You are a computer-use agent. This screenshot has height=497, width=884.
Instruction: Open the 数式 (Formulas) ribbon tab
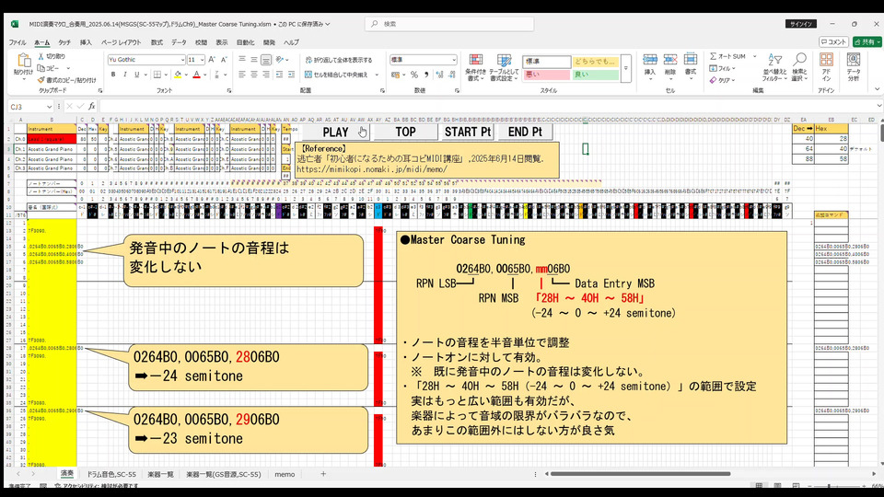tap(157, 42)
